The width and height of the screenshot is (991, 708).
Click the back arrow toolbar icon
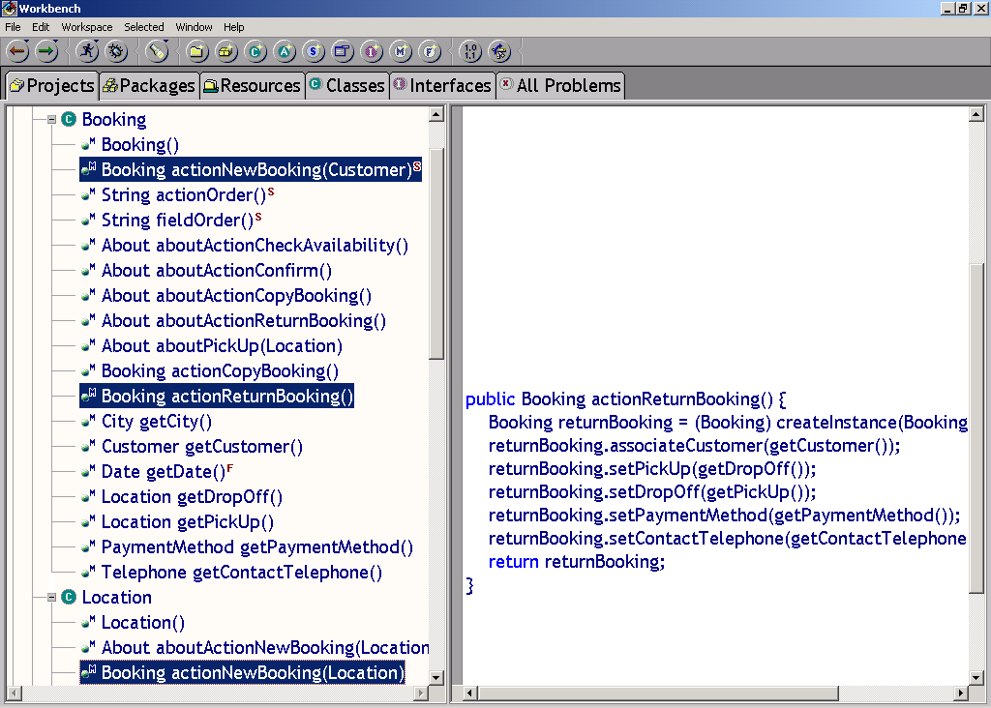[x=17, y=51]
